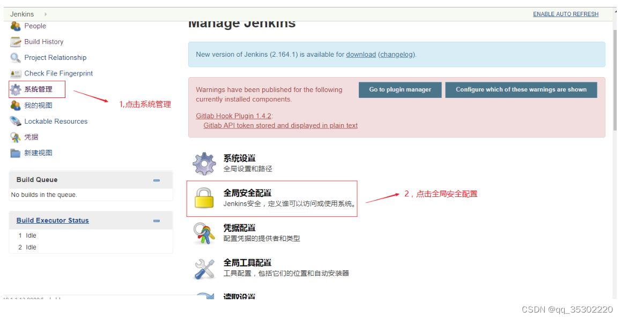Click Go to plugin manager button
The image size is (621, 319).
tap(400, 90)
